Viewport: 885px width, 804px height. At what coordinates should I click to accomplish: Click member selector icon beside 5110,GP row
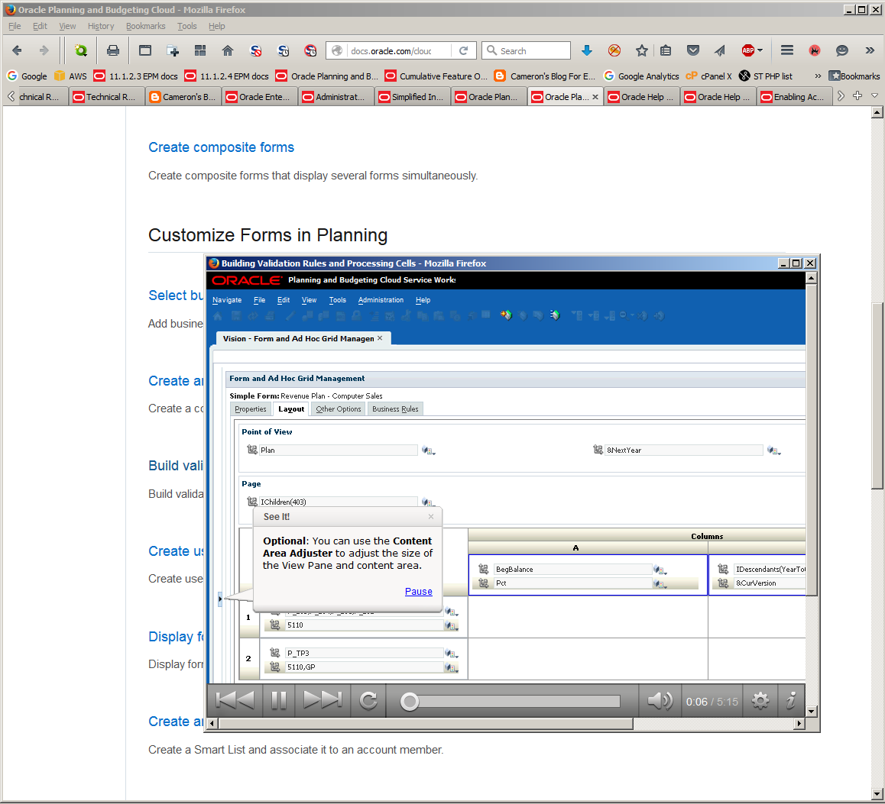451,667
